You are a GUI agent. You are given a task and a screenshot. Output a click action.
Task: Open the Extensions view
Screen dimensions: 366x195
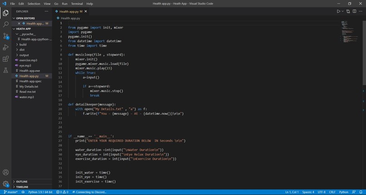click(5, 59)
